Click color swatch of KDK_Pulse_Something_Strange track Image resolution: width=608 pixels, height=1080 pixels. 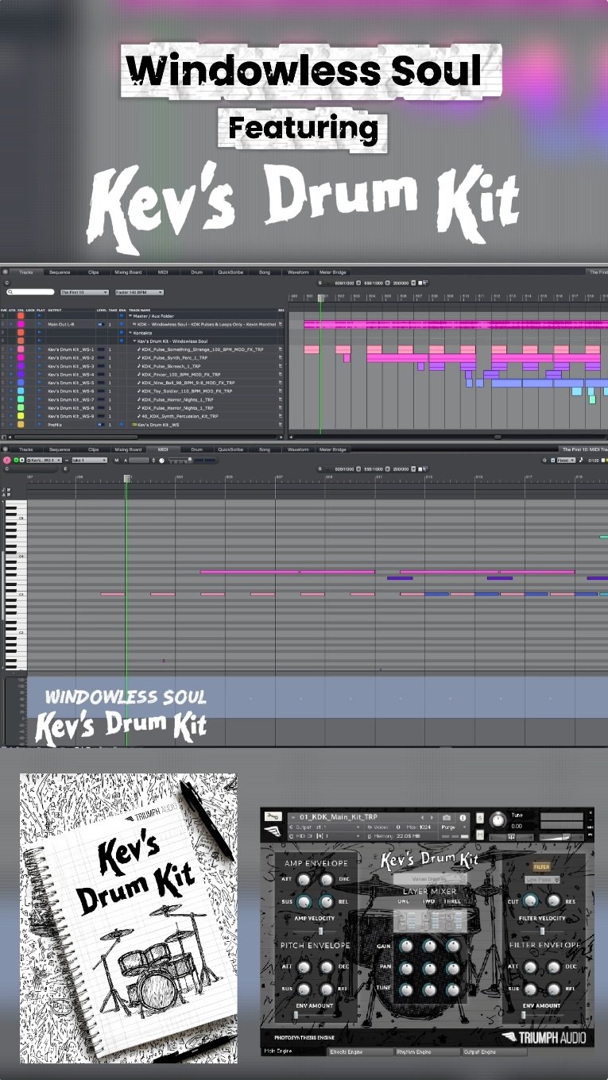point(21,349)
